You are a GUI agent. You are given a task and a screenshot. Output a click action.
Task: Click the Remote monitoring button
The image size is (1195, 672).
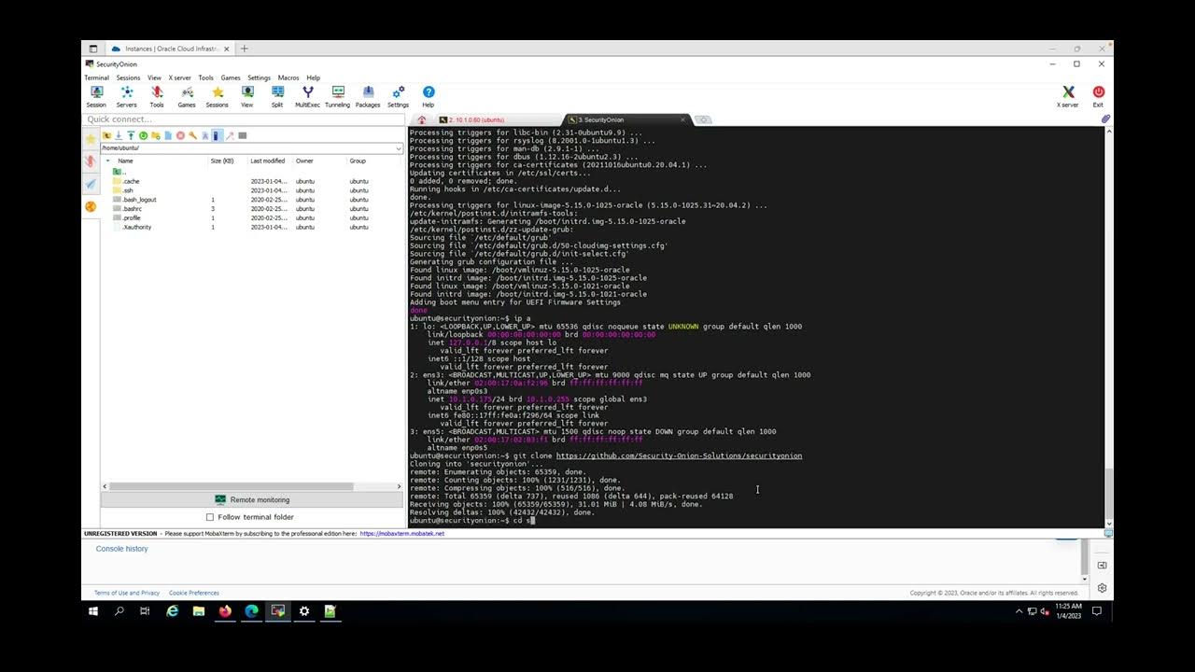(252, 499)
